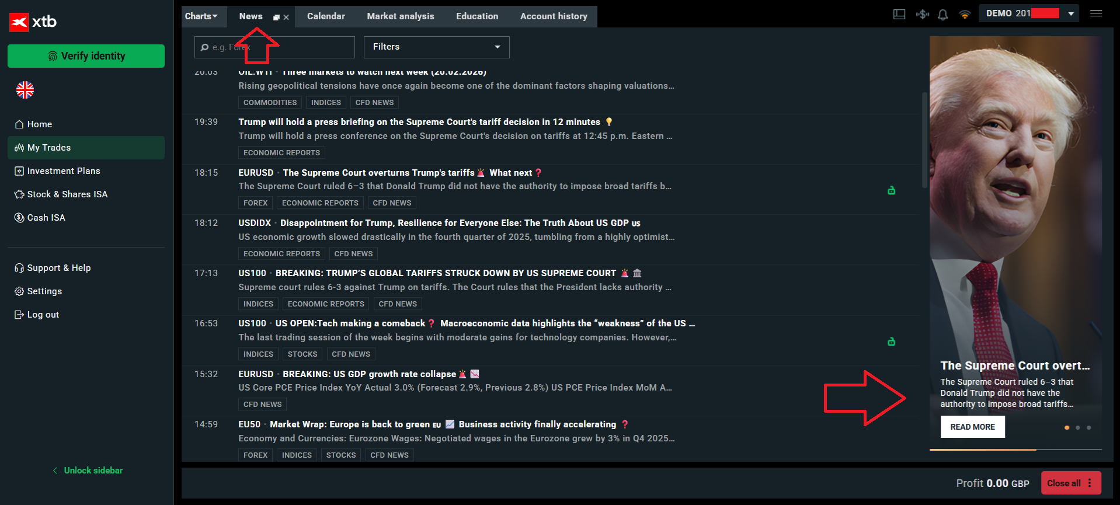Image resolution: width=1120 pixels, height=505 pixels.
Task: Click READ MORE on the featured article
Action: tap(972, 427)
